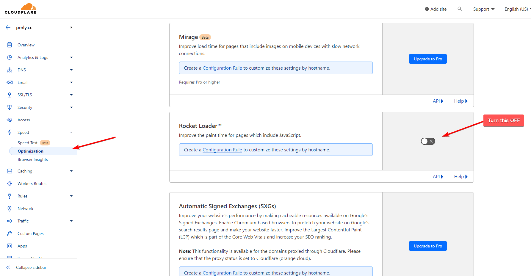Click the Network location icon
Viewport: 531px width, 276px height.
click(9, 208)
